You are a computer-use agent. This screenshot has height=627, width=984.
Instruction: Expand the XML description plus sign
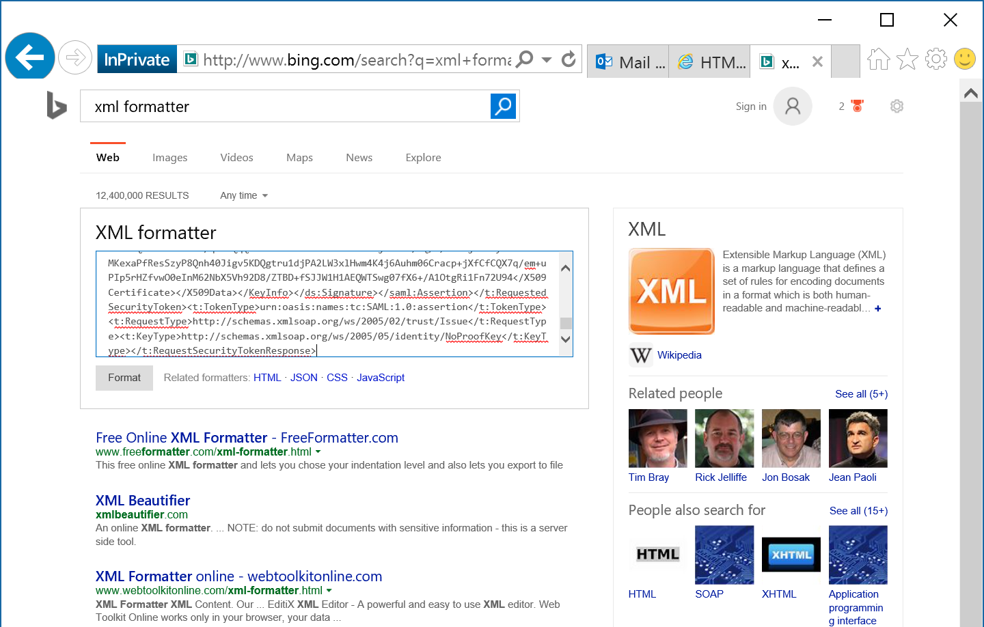[x=878, y=309]
